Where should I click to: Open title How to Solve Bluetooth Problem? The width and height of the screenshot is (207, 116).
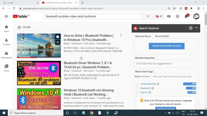click(89, 38)
